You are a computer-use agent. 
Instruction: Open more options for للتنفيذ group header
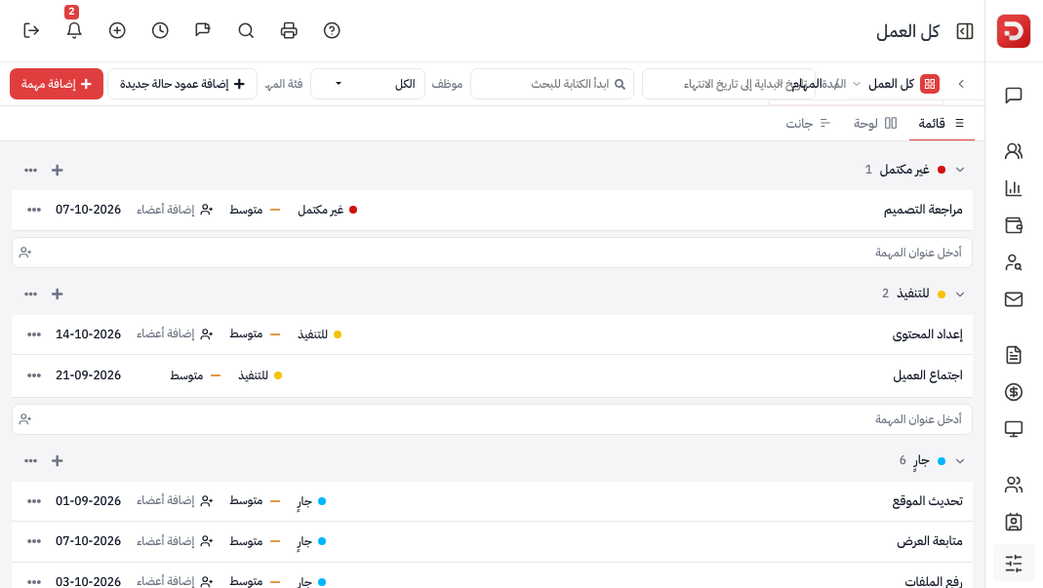click(x=30, y=294)
